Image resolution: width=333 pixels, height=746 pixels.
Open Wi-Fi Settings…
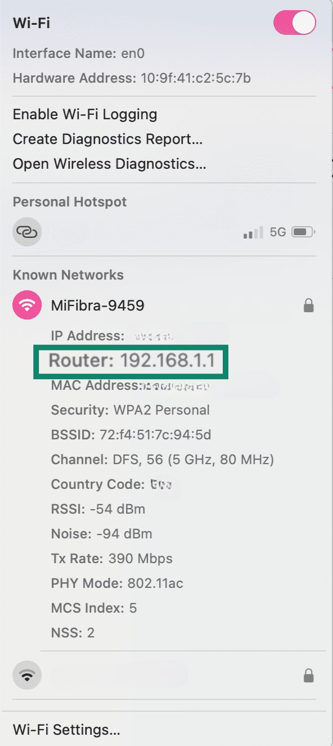[x=66, y=730]
